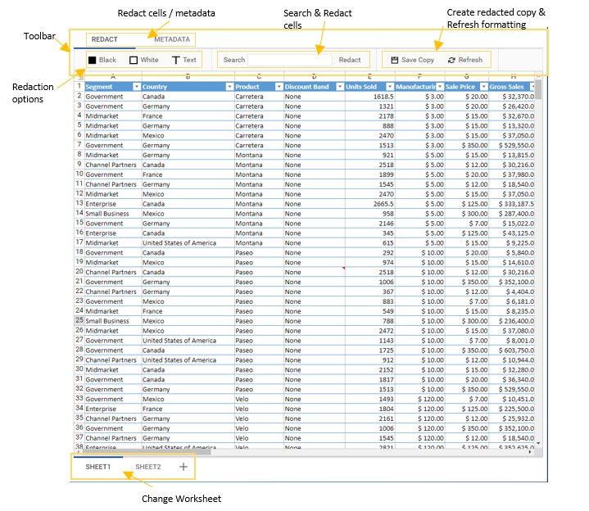Click the select-all corner of the grid
The width and height of the screenshot is (589, 511).
click(x=79, y=76)
